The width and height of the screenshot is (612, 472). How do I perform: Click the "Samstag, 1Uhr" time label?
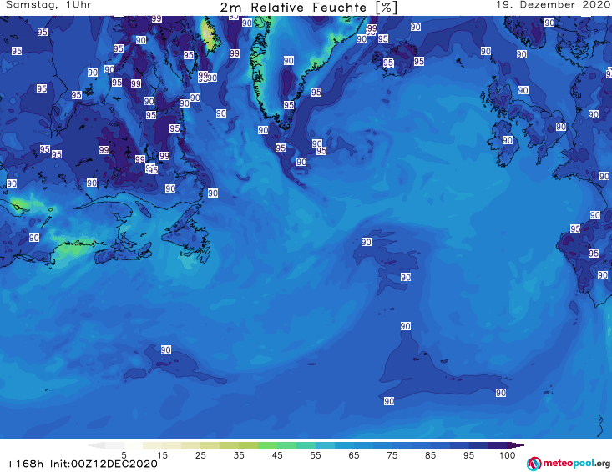pos(48,5)
